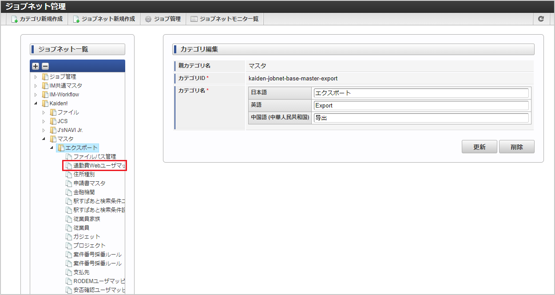
Task: Click the file icon beside ファイルパス管理
Action: (69, 157)
